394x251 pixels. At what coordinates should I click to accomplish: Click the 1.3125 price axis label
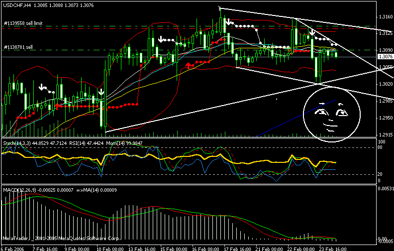386,33
